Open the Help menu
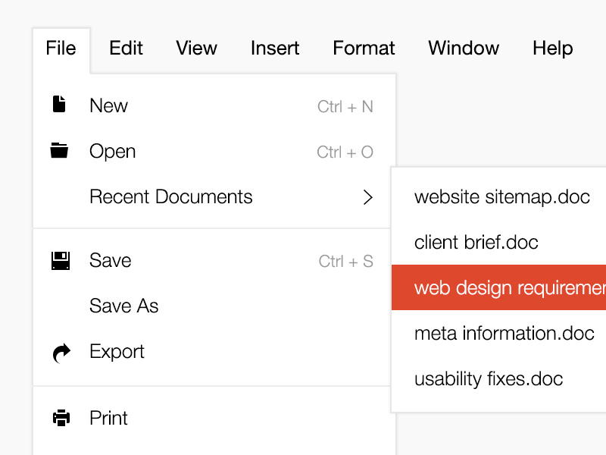The image size is (606, 455). point(552,49)
